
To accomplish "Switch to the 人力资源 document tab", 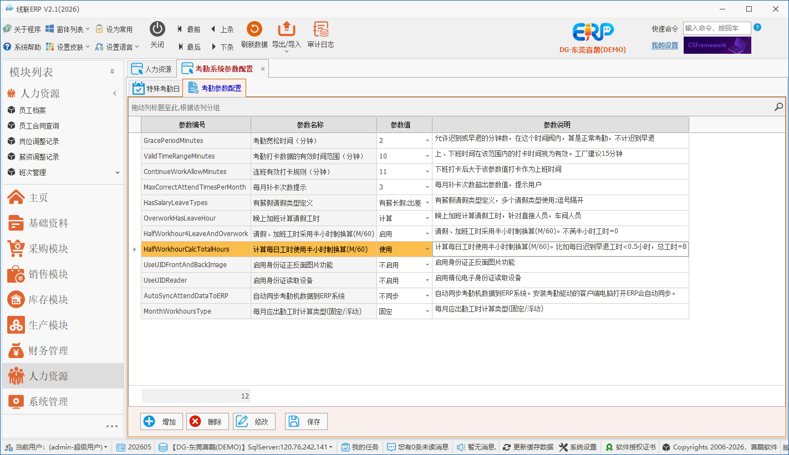I will click(151, 69).
